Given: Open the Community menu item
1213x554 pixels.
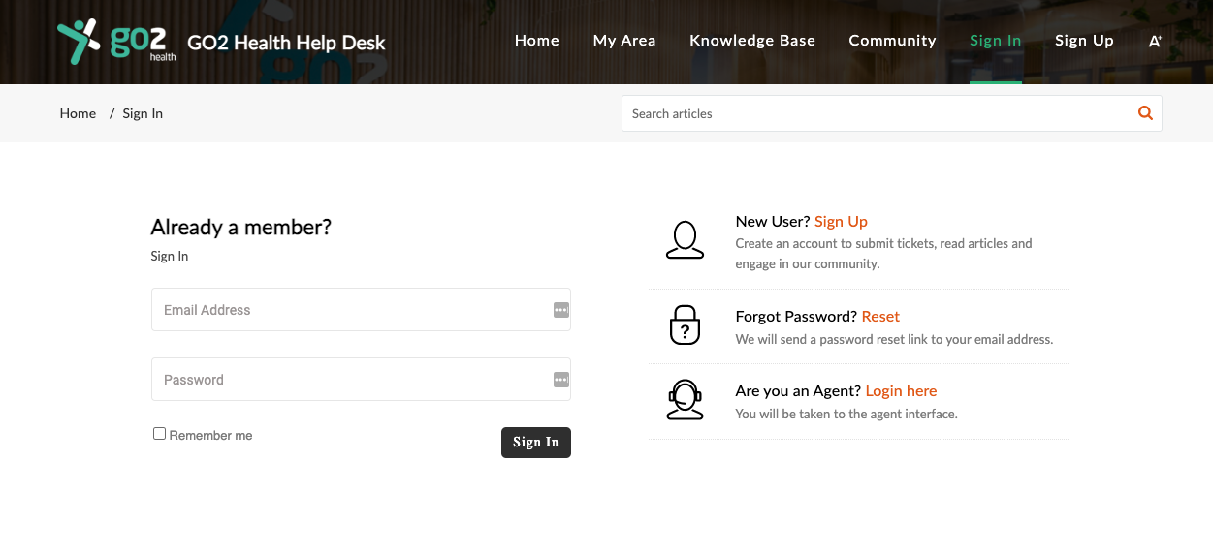Looking at the screenshot, I should tap(892, 41).
